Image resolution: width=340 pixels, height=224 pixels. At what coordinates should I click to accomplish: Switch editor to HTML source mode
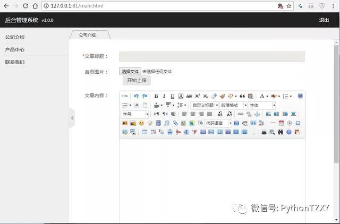click(x=124, y=96)
